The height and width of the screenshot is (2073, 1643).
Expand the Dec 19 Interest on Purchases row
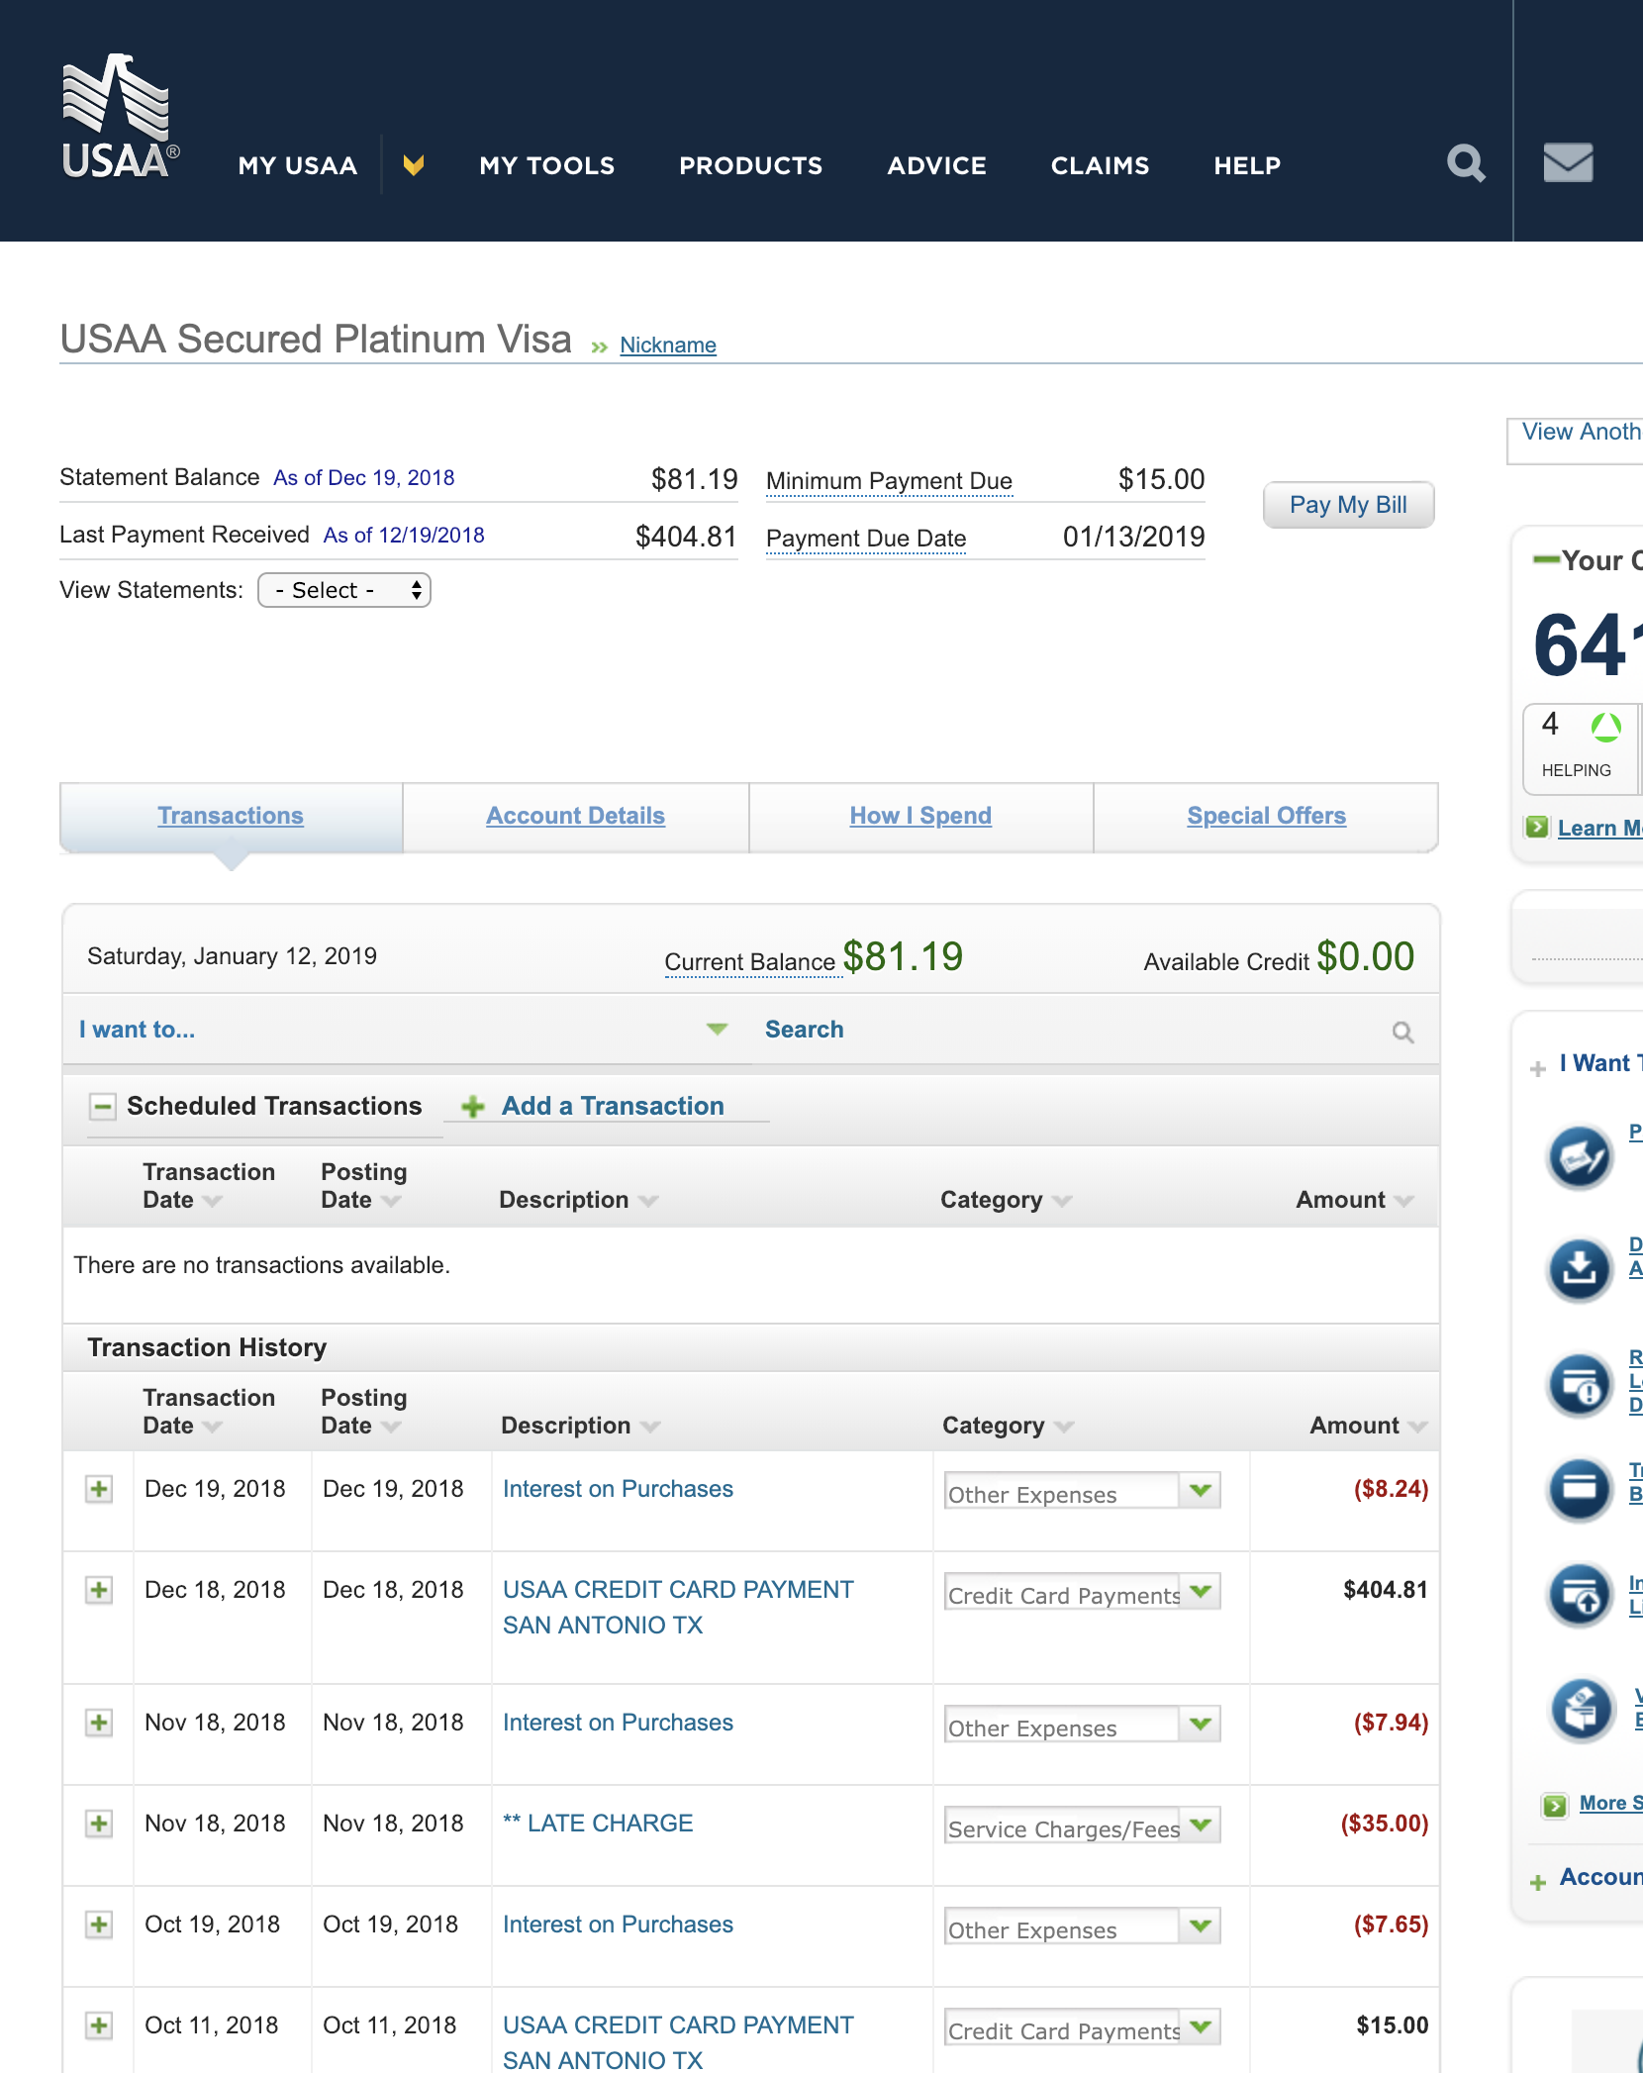tap(98, 1489)
